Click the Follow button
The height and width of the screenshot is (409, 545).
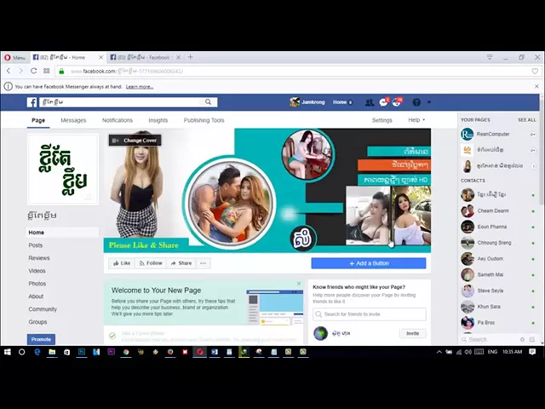click(x=151, y=263)
